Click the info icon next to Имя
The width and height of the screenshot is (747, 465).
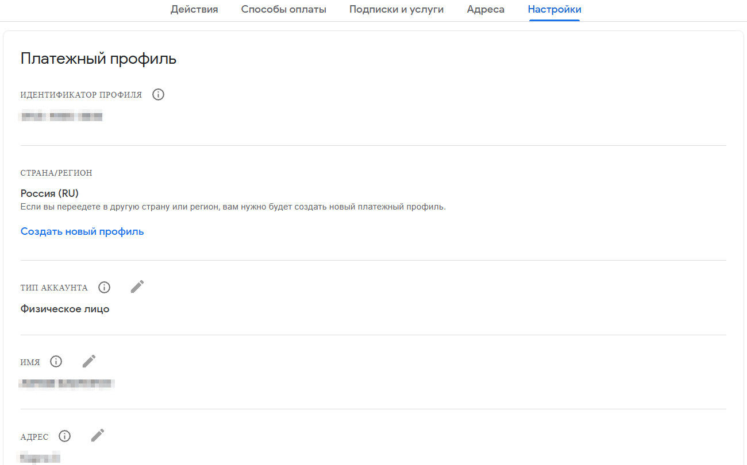(x=56, y=362)
